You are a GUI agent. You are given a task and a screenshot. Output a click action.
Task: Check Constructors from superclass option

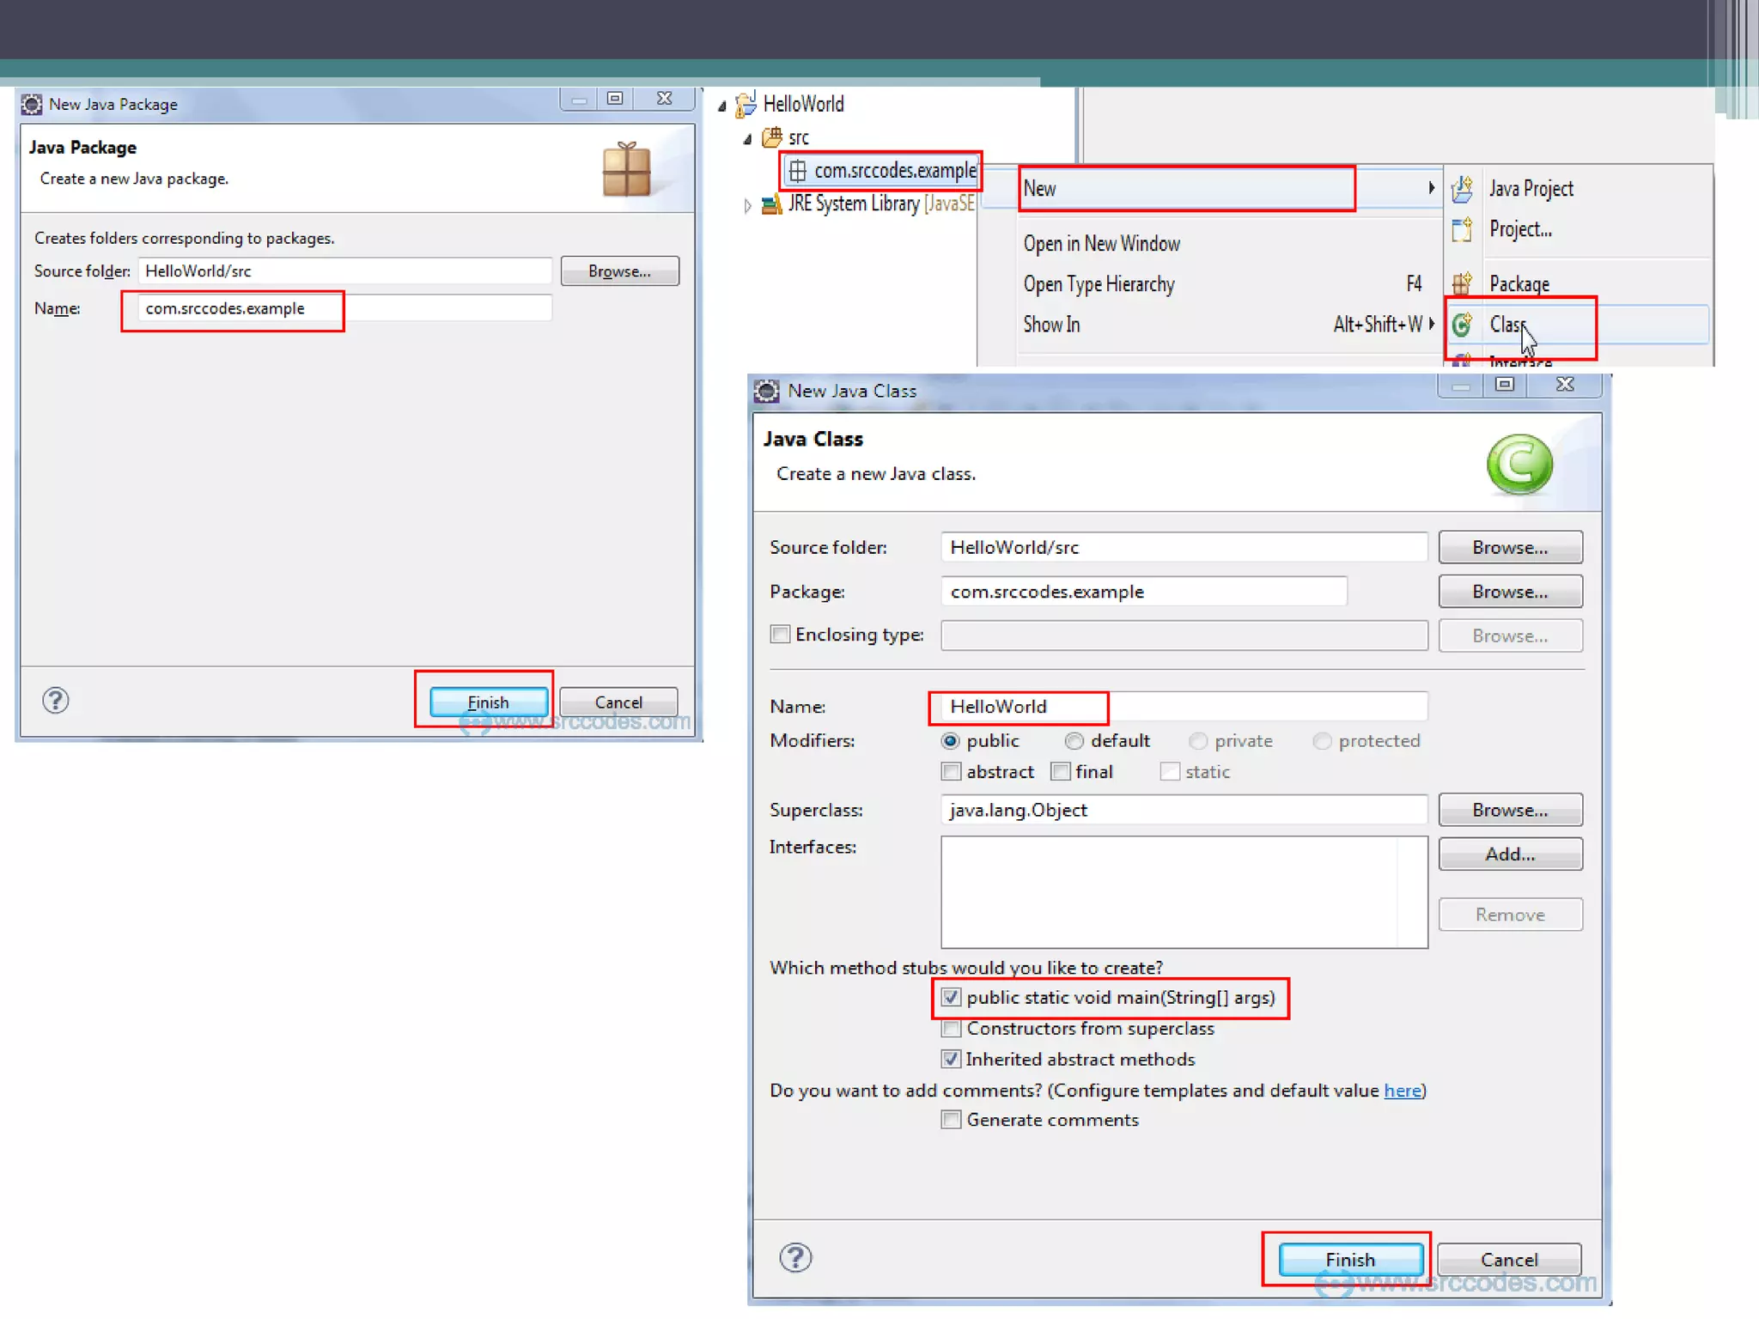click(951, 1029)
